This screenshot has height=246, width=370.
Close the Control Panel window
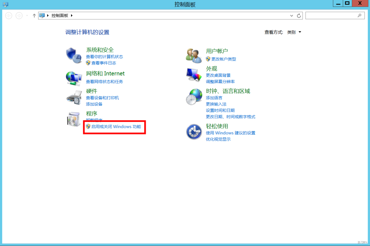coord(360,3)
